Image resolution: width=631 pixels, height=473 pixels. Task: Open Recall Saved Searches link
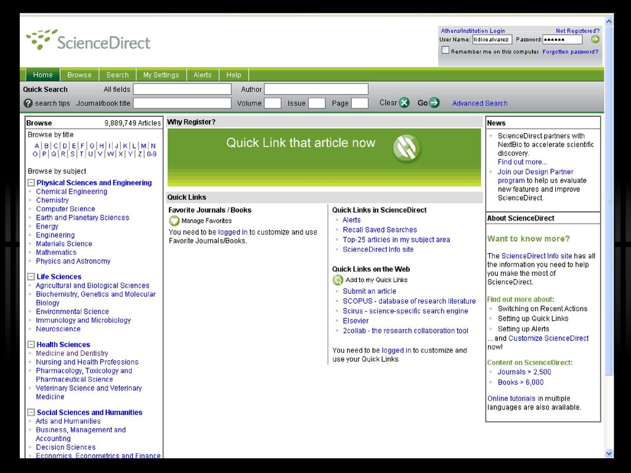pyautogui.click(x=380, y=230)
